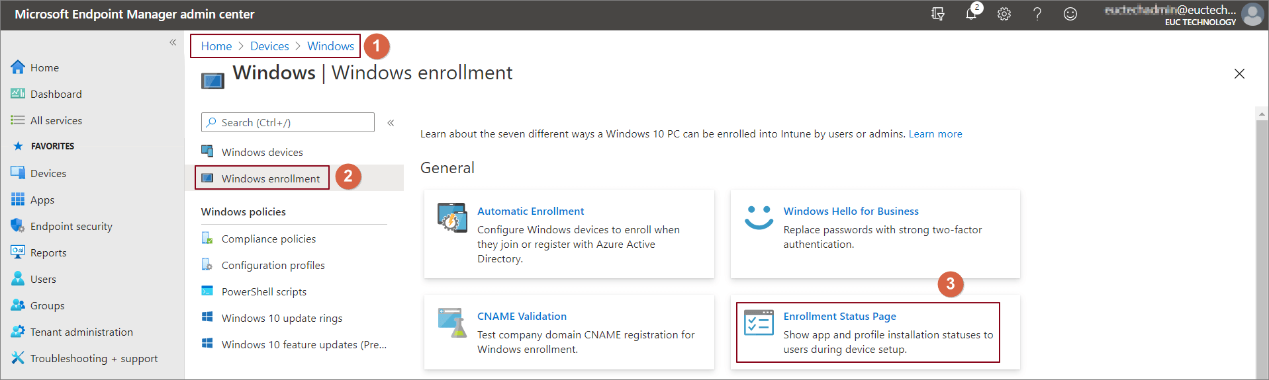Click the Windows Hello smiley icon

(759, 217)
